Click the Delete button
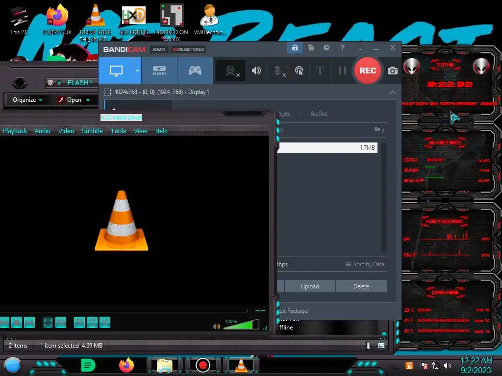Viewport: 502px width, 376px height. [x=361, y=286]
